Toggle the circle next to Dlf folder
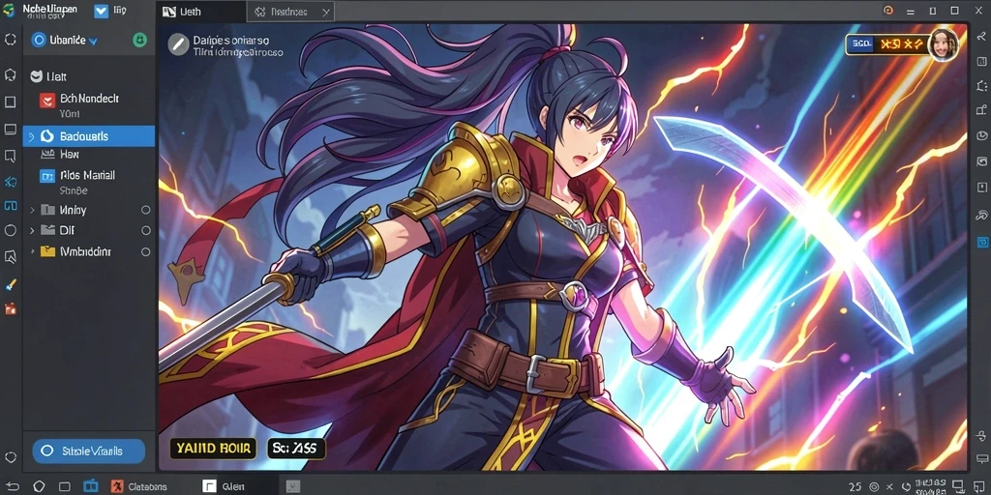This screenshot has height=495, width=991. 145,230
